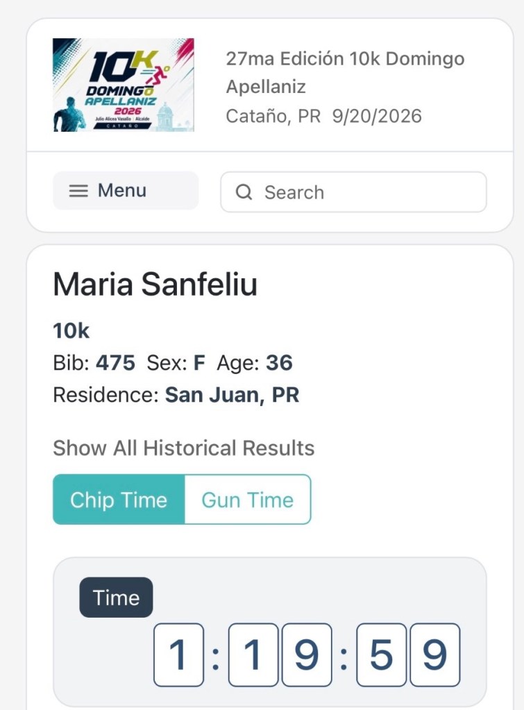Switch to Chip Time view

(x=119, y=500)
